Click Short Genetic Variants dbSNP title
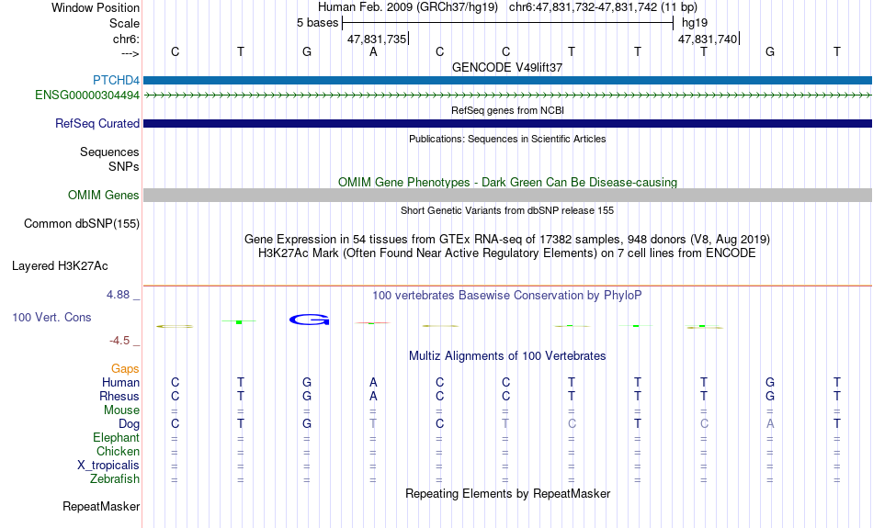The height and width of the screenshot is (528, 873). [x=507, y=210]
